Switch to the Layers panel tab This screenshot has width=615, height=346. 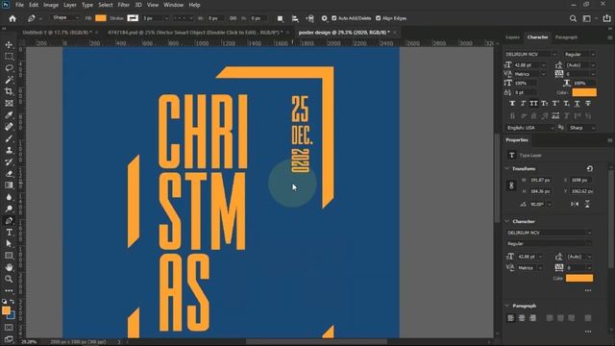click(x=512, y=37)
